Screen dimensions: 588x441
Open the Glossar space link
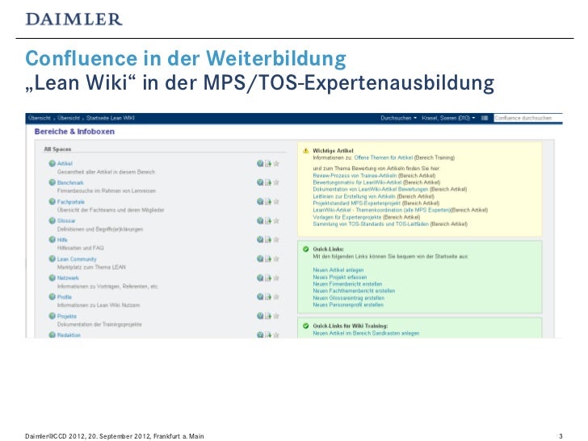point(66,220)
